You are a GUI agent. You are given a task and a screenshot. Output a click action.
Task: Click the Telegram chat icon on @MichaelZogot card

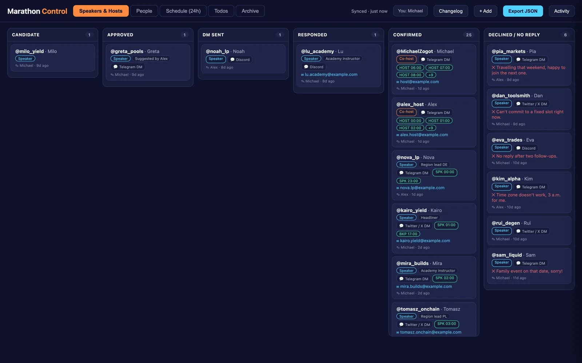click(x=423, y=60)
